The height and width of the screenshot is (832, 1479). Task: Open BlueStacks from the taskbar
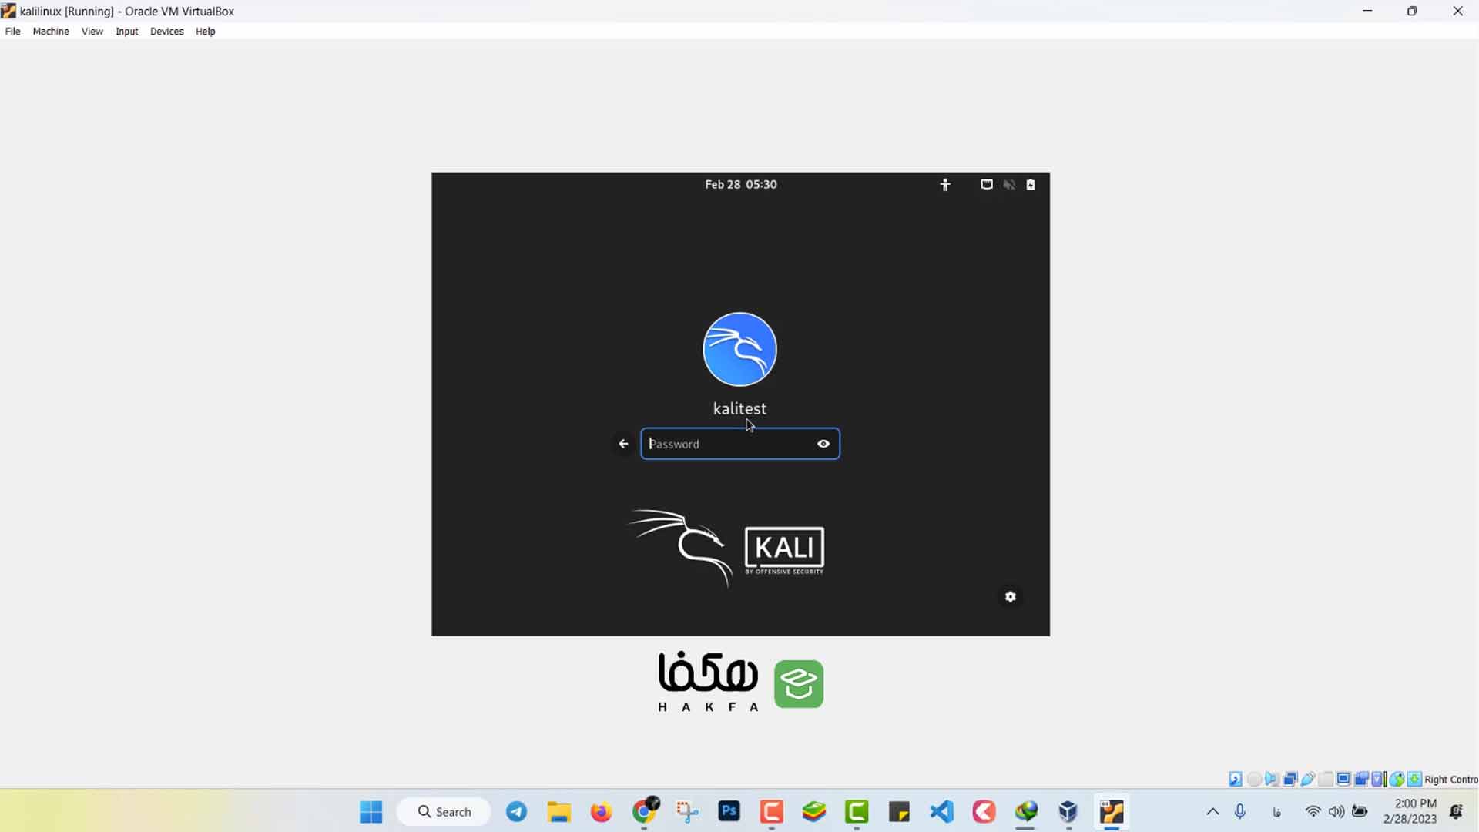tap(814, 811)
